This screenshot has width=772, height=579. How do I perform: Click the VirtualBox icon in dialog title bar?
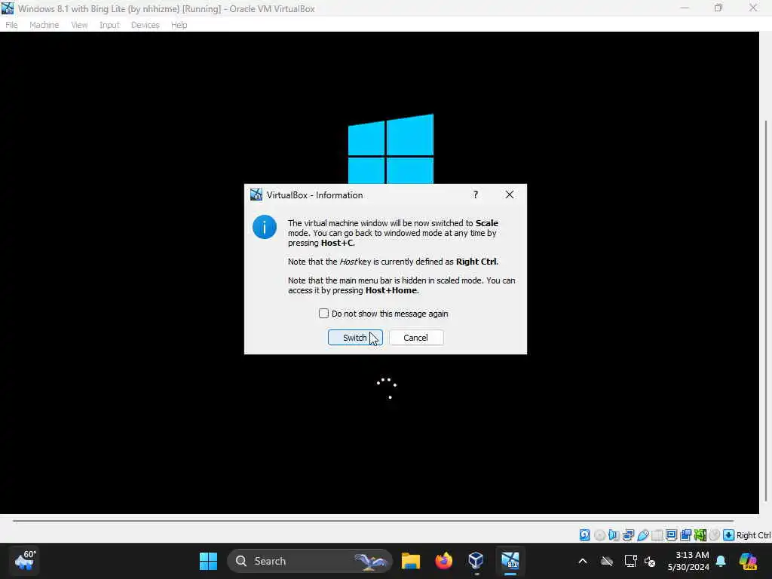coord(256,195)
